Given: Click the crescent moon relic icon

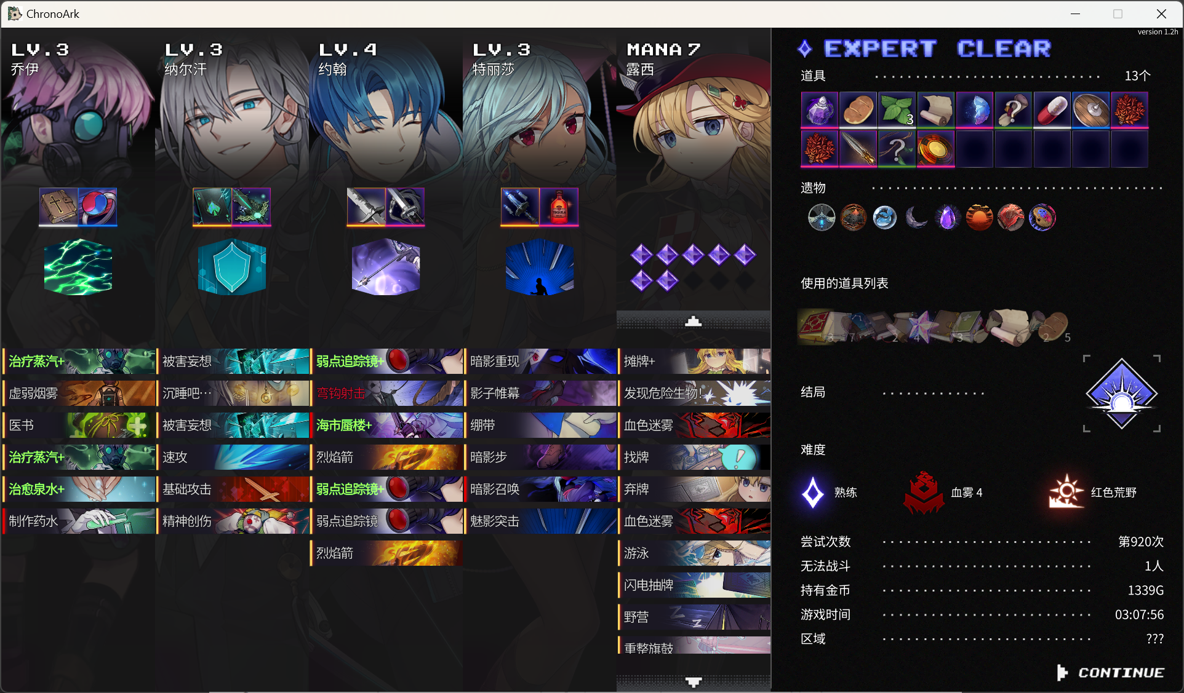Looking at the screenshot, I should pos(916,218).
